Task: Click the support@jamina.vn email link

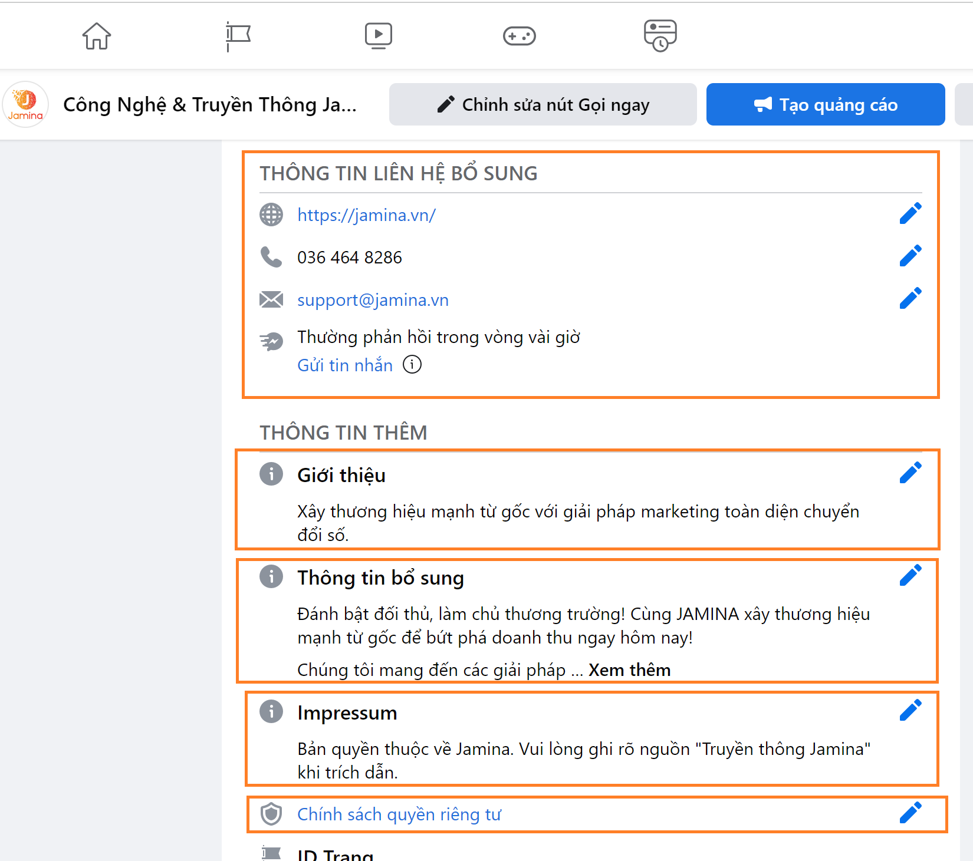Action: (373, 300)
